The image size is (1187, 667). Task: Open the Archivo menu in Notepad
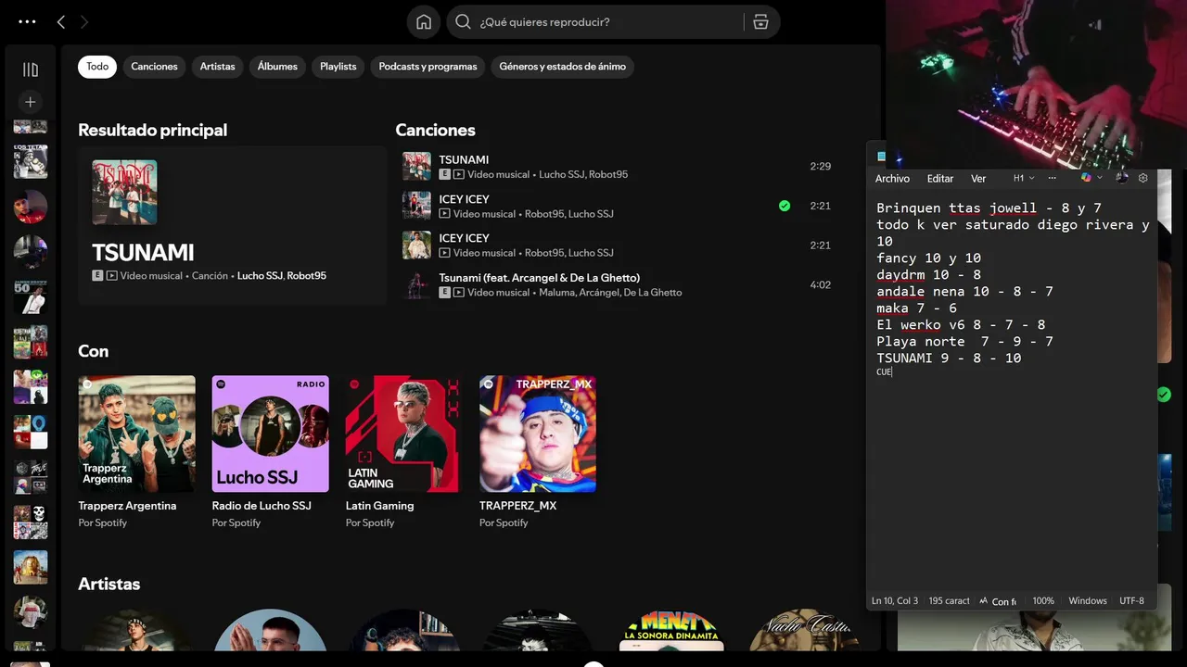pyautogui.click(x=892, y=179)
